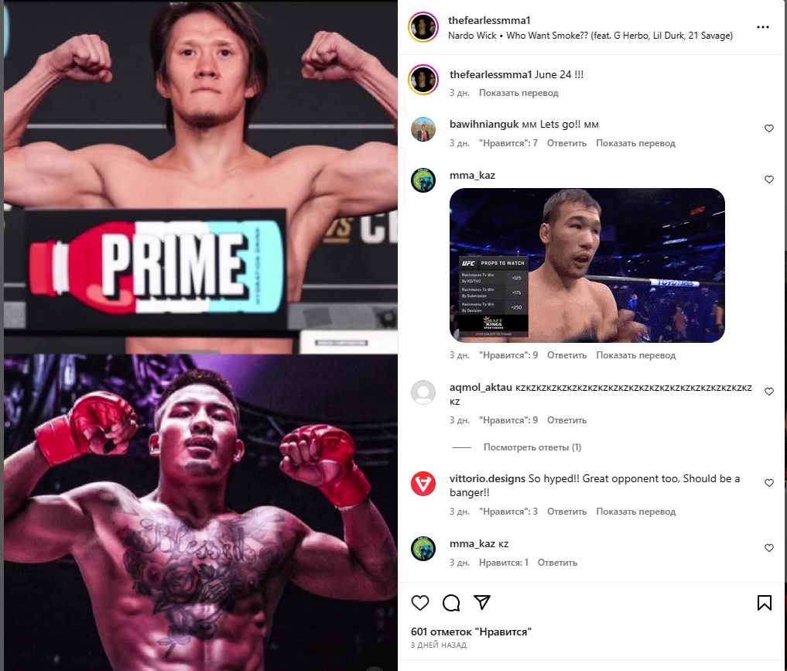
Task: Open thefearlessmma1 username in header
Action: pos(489,21)
